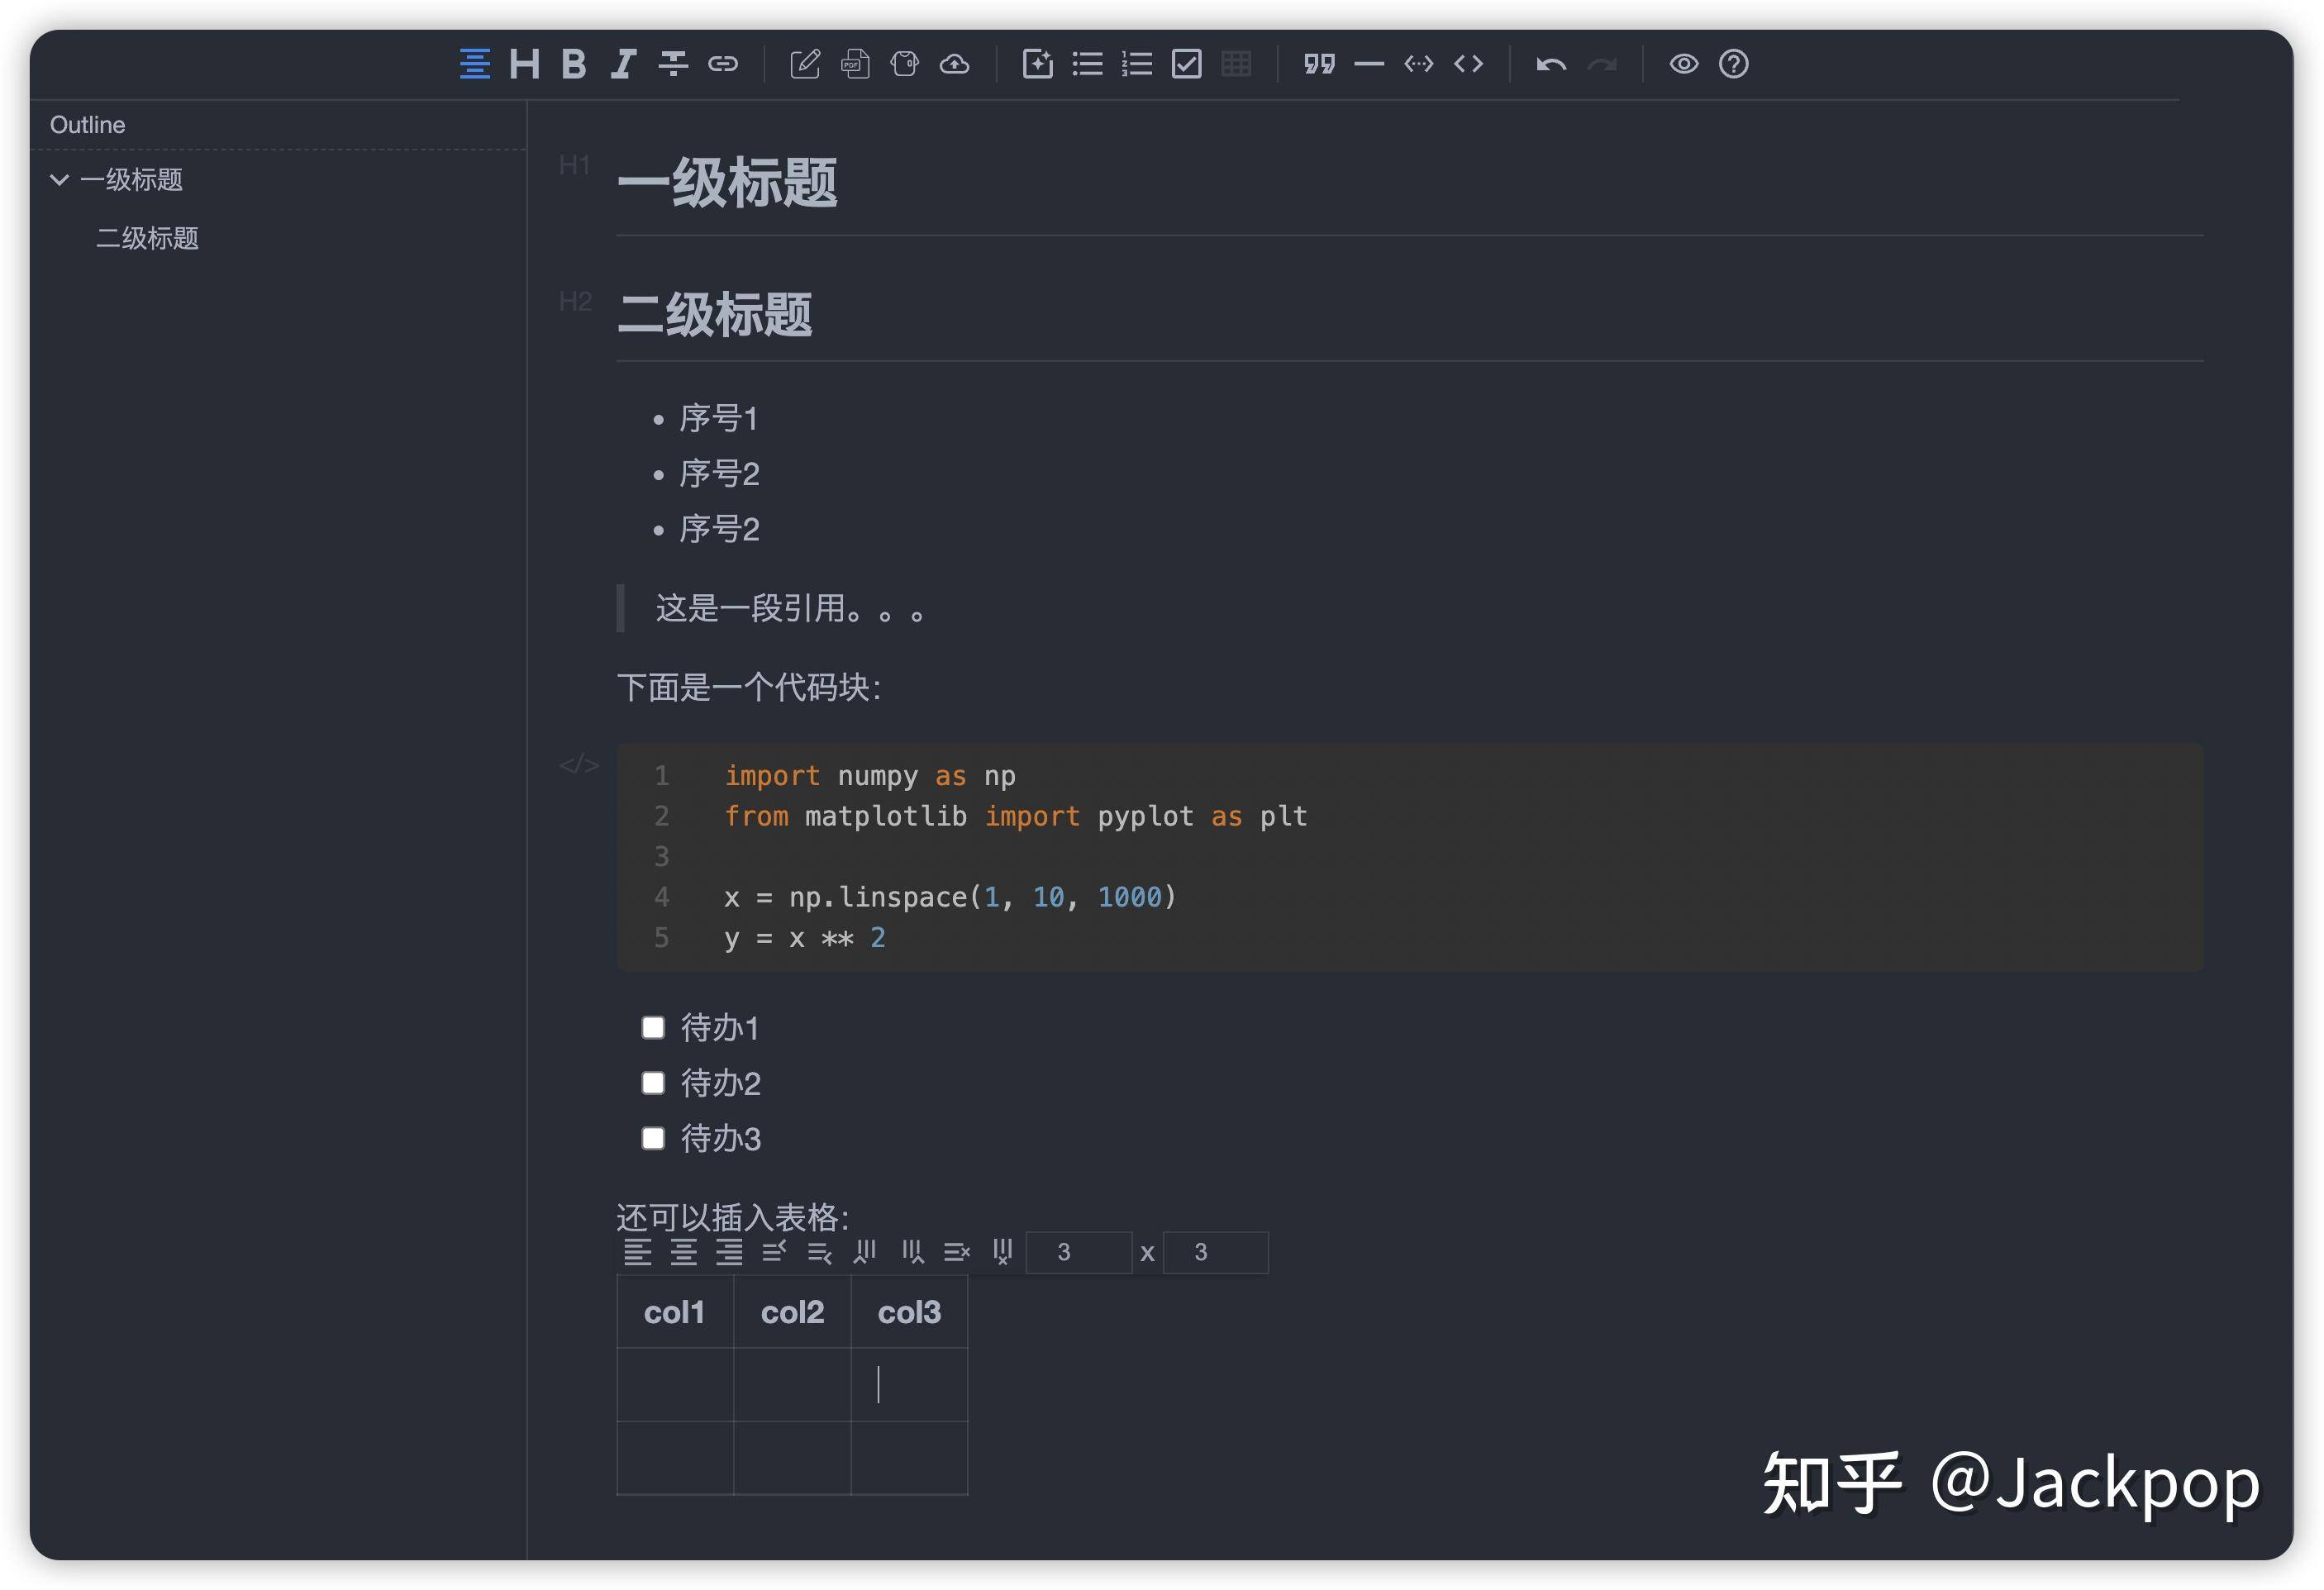Toggle preview with the eye icon
Image resolution: width=2324 pixels, height=1590 pixels.
point(1684,64)
